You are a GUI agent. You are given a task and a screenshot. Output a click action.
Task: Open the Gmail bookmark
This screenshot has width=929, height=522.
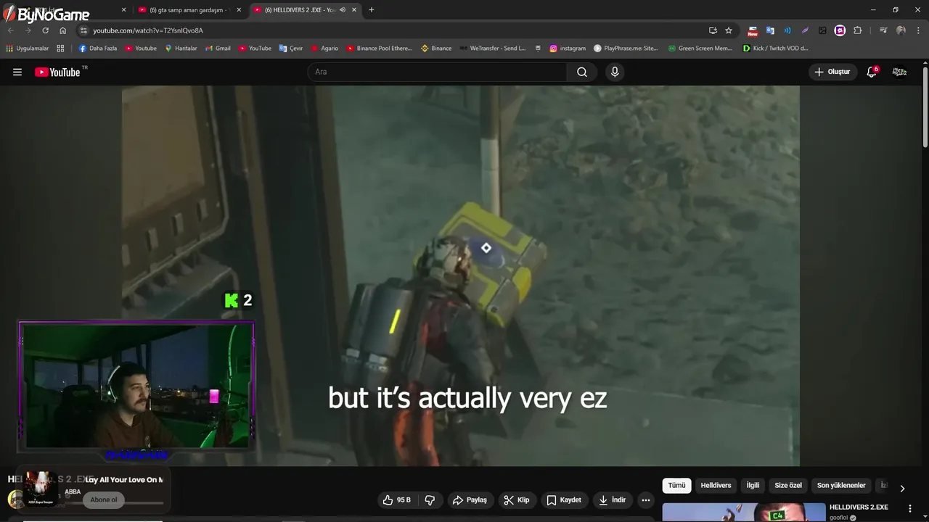pyautogui.click(x=218, y=49)
